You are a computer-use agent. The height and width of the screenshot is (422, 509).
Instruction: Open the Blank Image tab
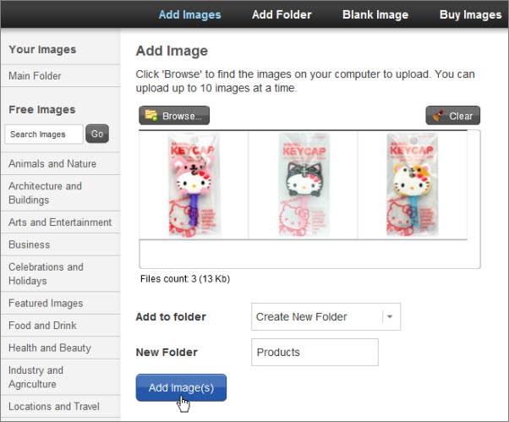pos(375,14)
